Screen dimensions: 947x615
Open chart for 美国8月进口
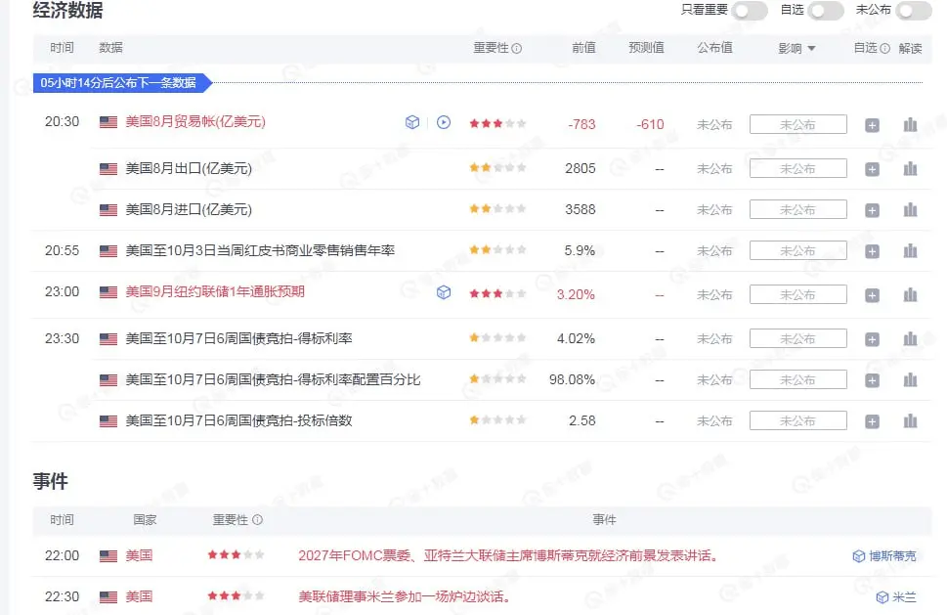pos(910,209)
